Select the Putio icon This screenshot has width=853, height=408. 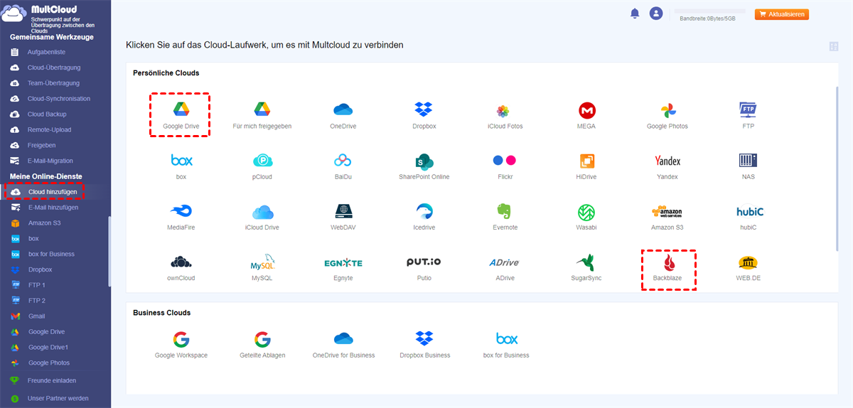(424, 262)
